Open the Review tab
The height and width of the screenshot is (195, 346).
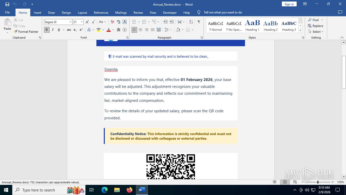[138, 12]
